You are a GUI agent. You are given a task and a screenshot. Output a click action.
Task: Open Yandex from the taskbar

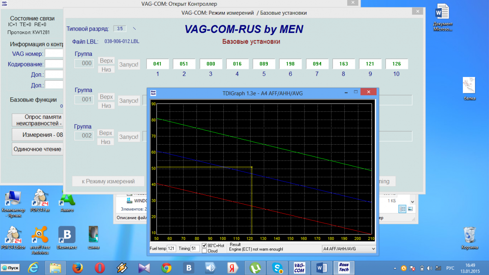click(x=233, y=268)
